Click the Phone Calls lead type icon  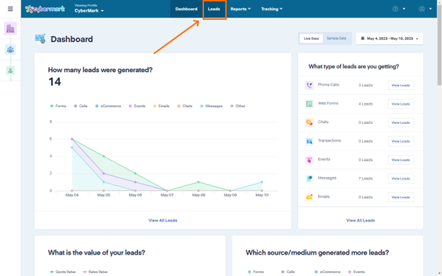click(x=310, y=85)
